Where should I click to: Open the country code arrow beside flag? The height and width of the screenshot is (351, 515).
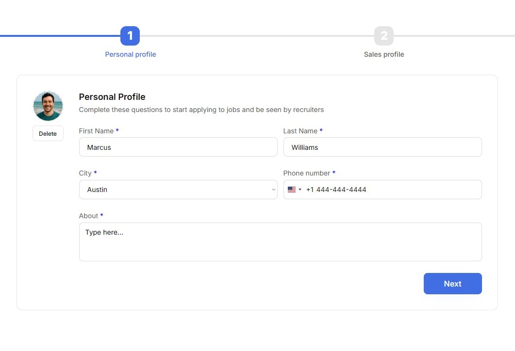pos(300,190)
